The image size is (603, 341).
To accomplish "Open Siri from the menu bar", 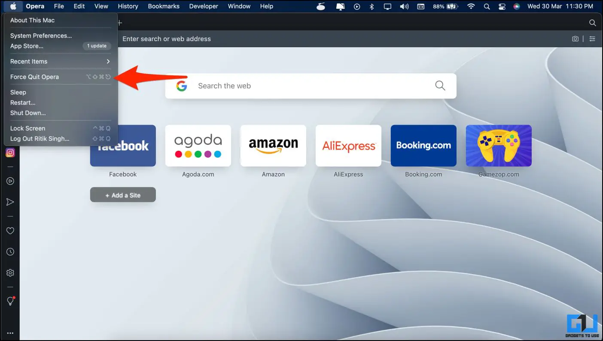I will 517,6.
